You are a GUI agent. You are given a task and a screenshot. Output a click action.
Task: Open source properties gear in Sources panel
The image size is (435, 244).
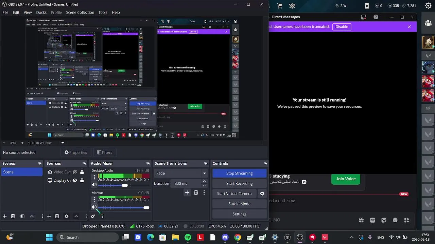click(x=67, y=216)
